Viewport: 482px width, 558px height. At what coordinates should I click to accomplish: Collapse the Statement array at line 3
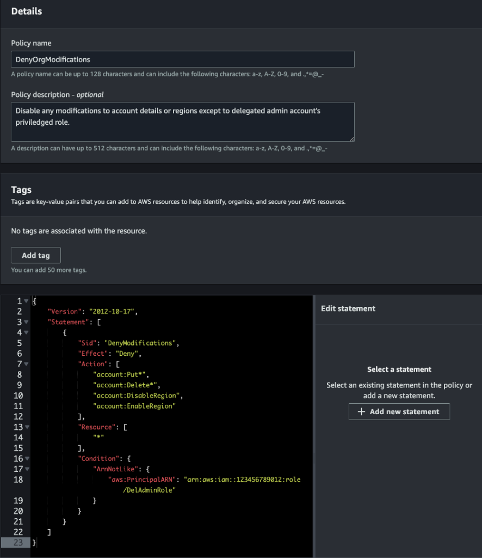click(x=24, y=322)
